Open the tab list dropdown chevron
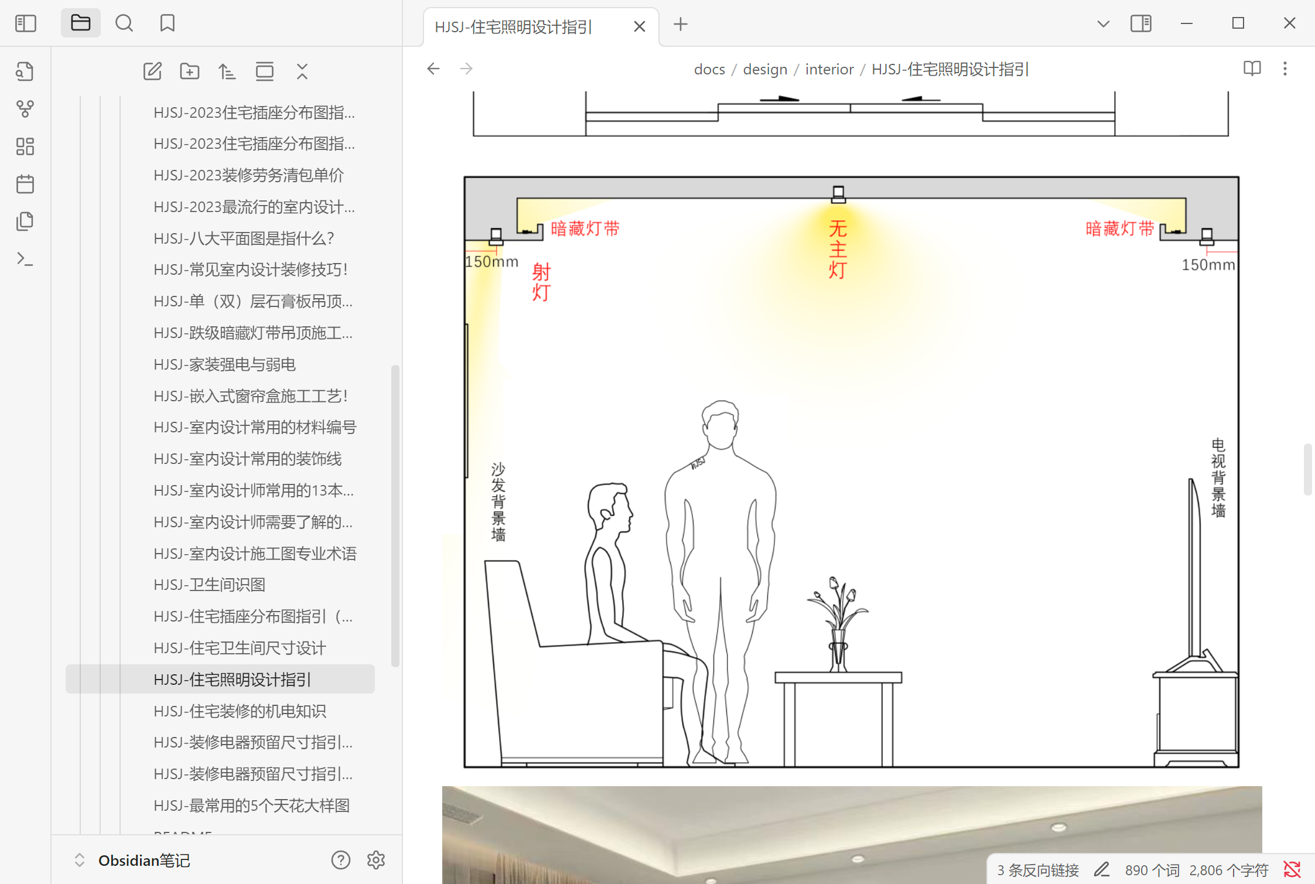The width and height of the screenshot is (1315, 884). click(x=1103, y=23)
